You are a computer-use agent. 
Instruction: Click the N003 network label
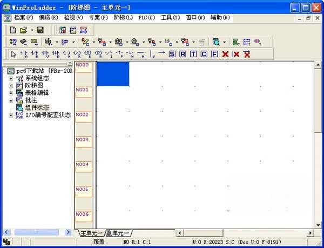pos(82,139)
